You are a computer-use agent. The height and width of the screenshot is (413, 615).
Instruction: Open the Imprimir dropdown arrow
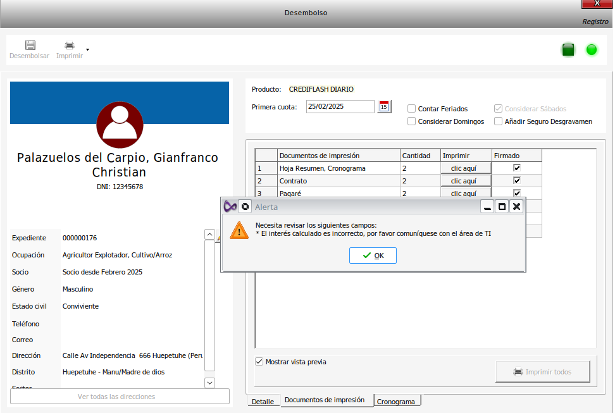pyautogui.click(x=87, y=49)
